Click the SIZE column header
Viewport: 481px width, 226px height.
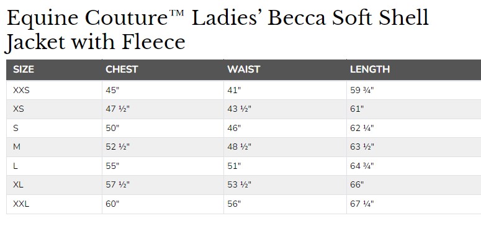24,70
